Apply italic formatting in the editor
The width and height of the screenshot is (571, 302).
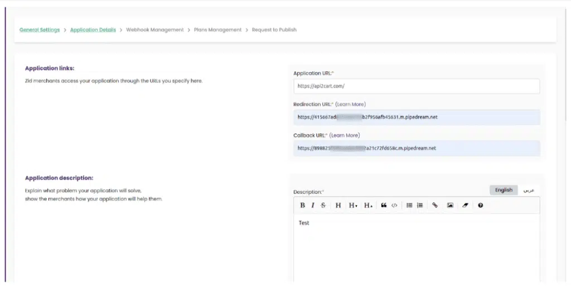[313, 205]
